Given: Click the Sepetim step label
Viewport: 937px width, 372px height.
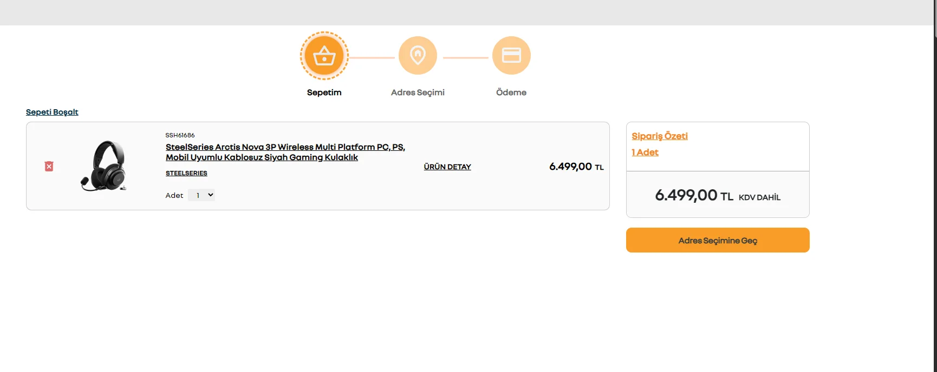Looking at the screenshot, I should [x=324, y=92].
